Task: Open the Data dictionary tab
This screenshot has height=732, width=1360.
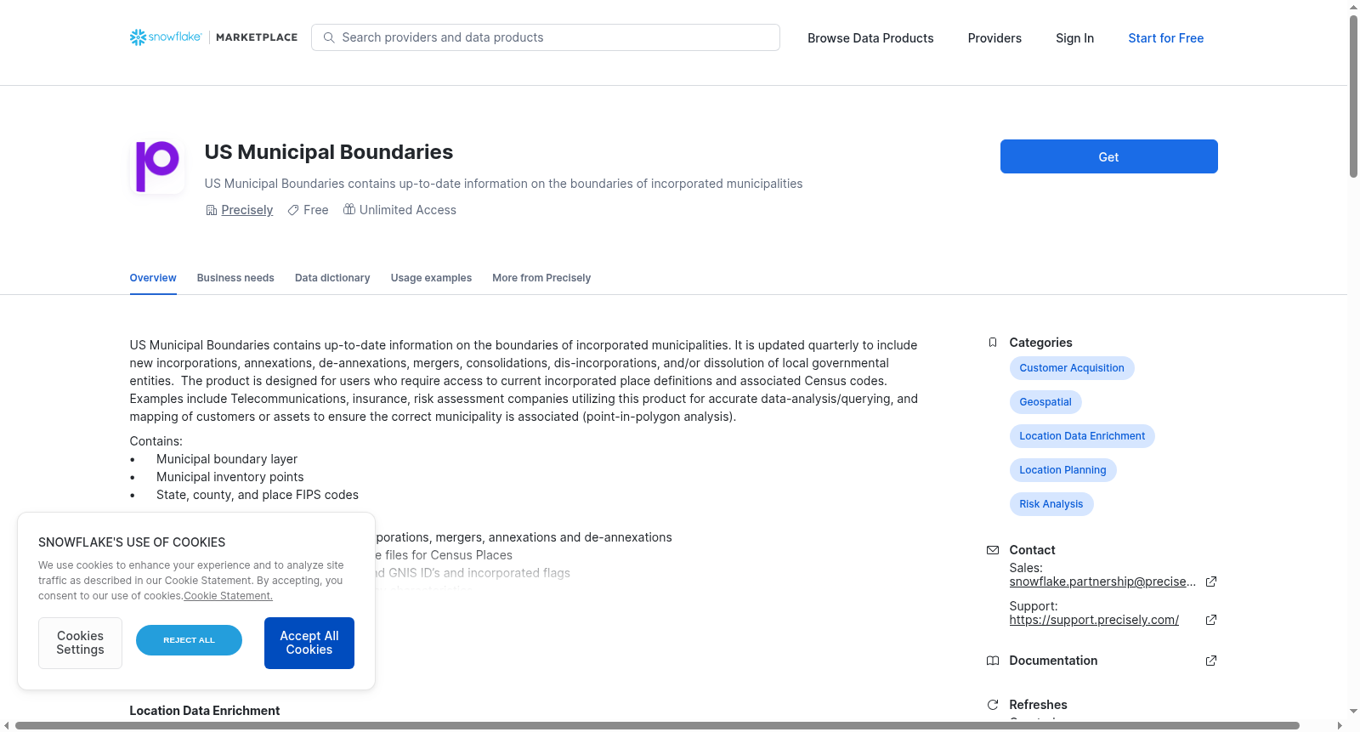Action: [332, 278]
